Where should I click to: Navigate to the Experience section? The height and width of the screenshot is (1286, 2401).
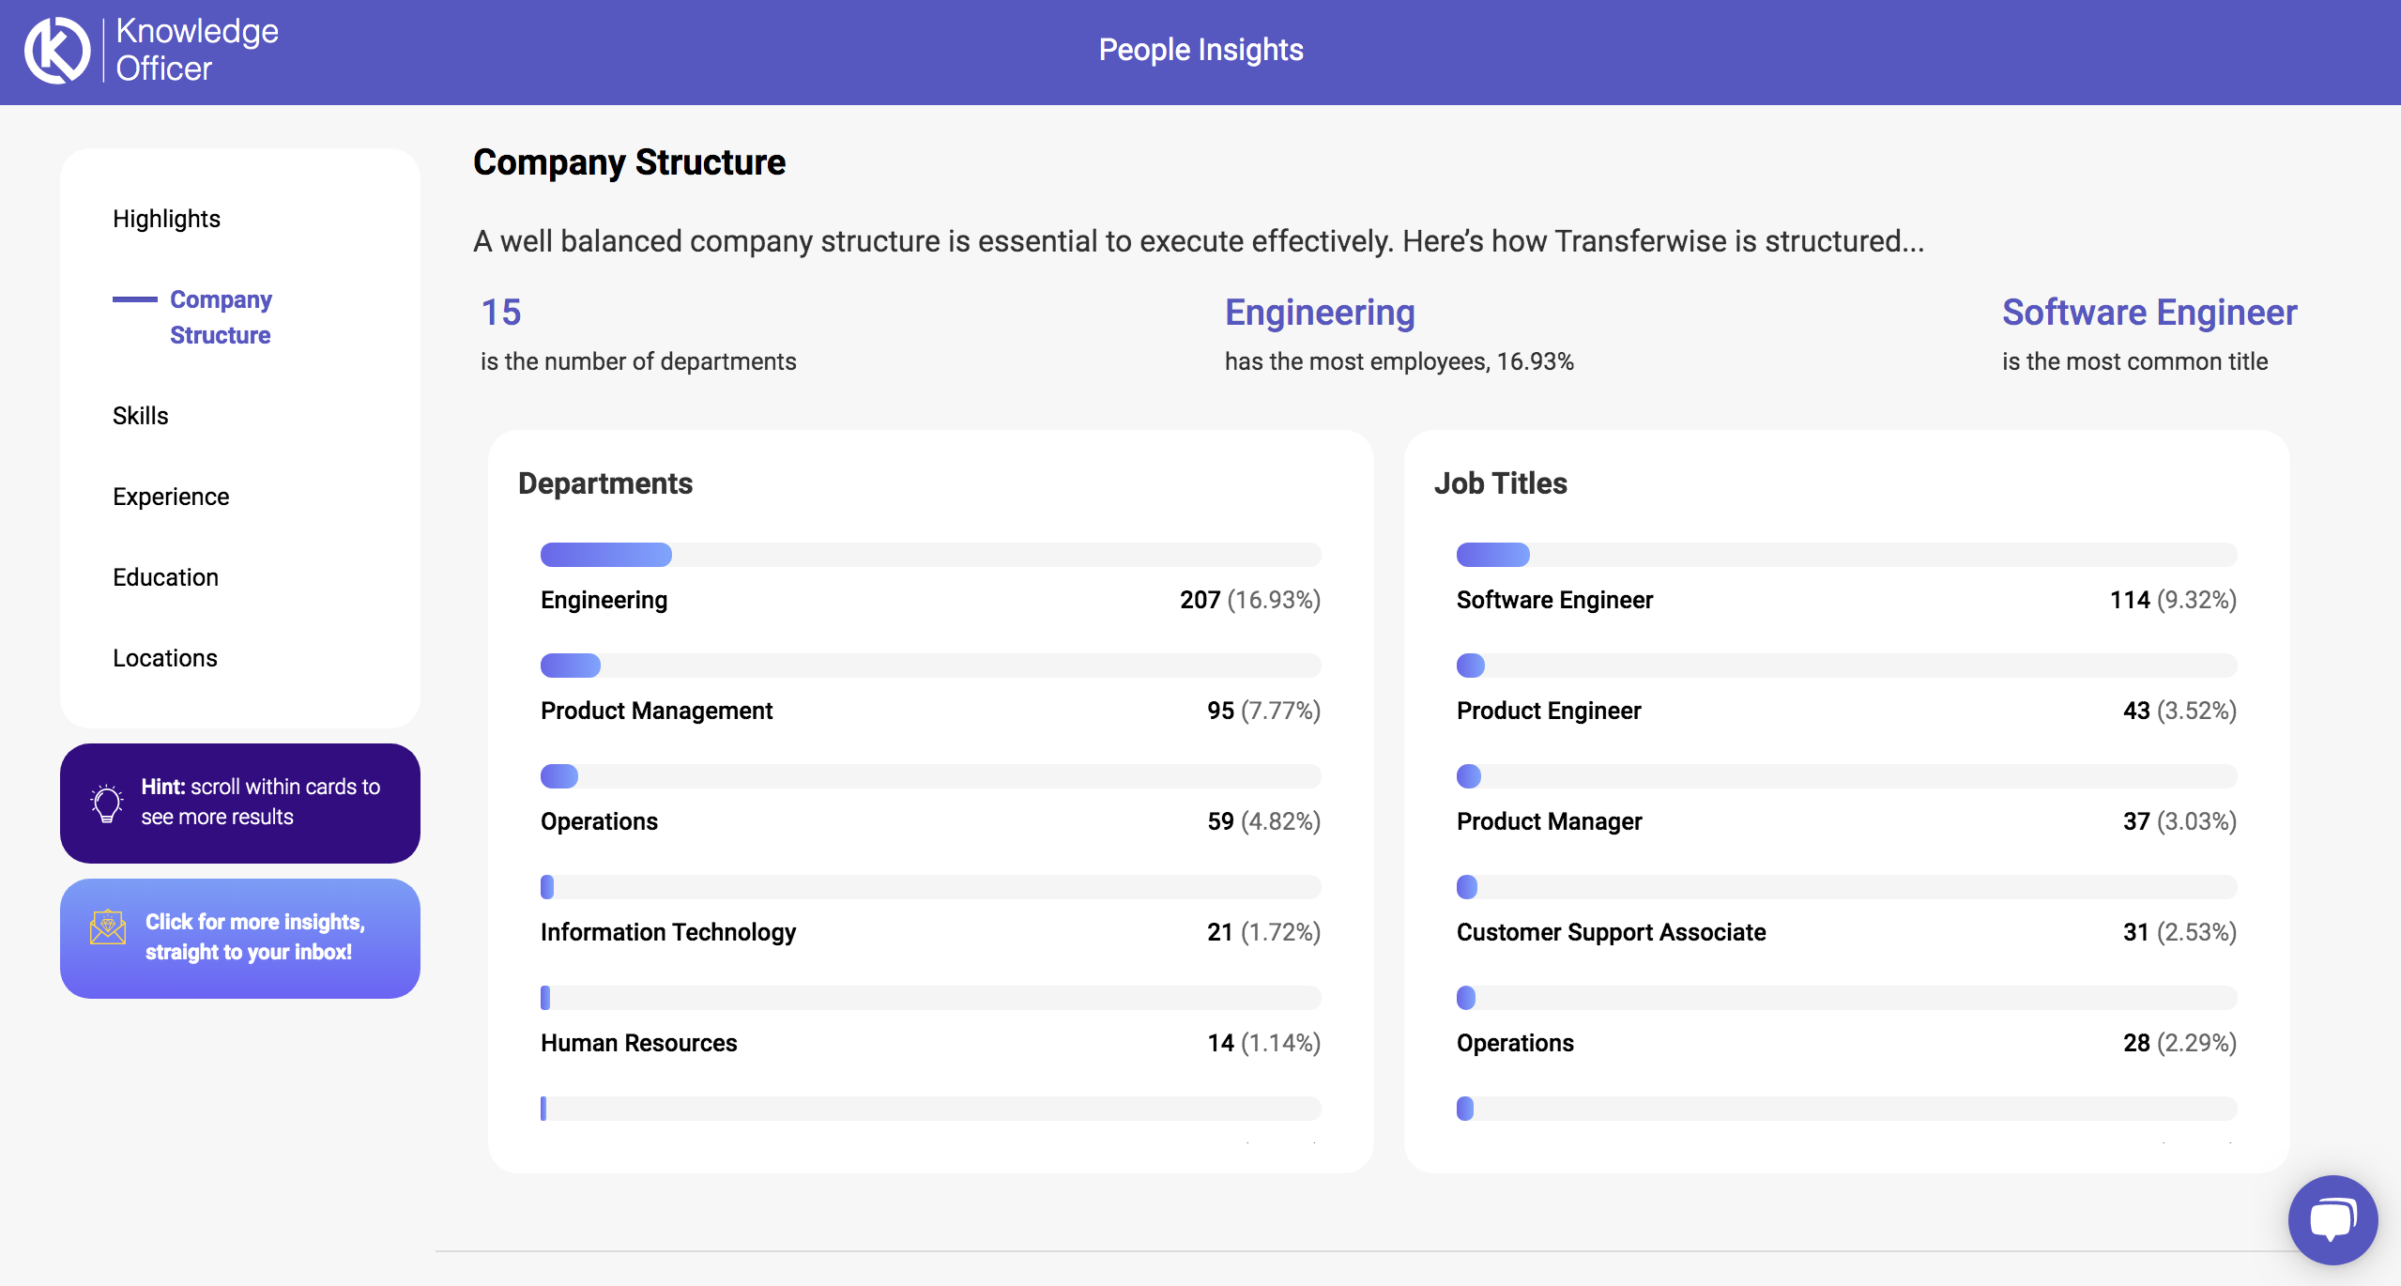pyautogui.click(x=170, y=496)
